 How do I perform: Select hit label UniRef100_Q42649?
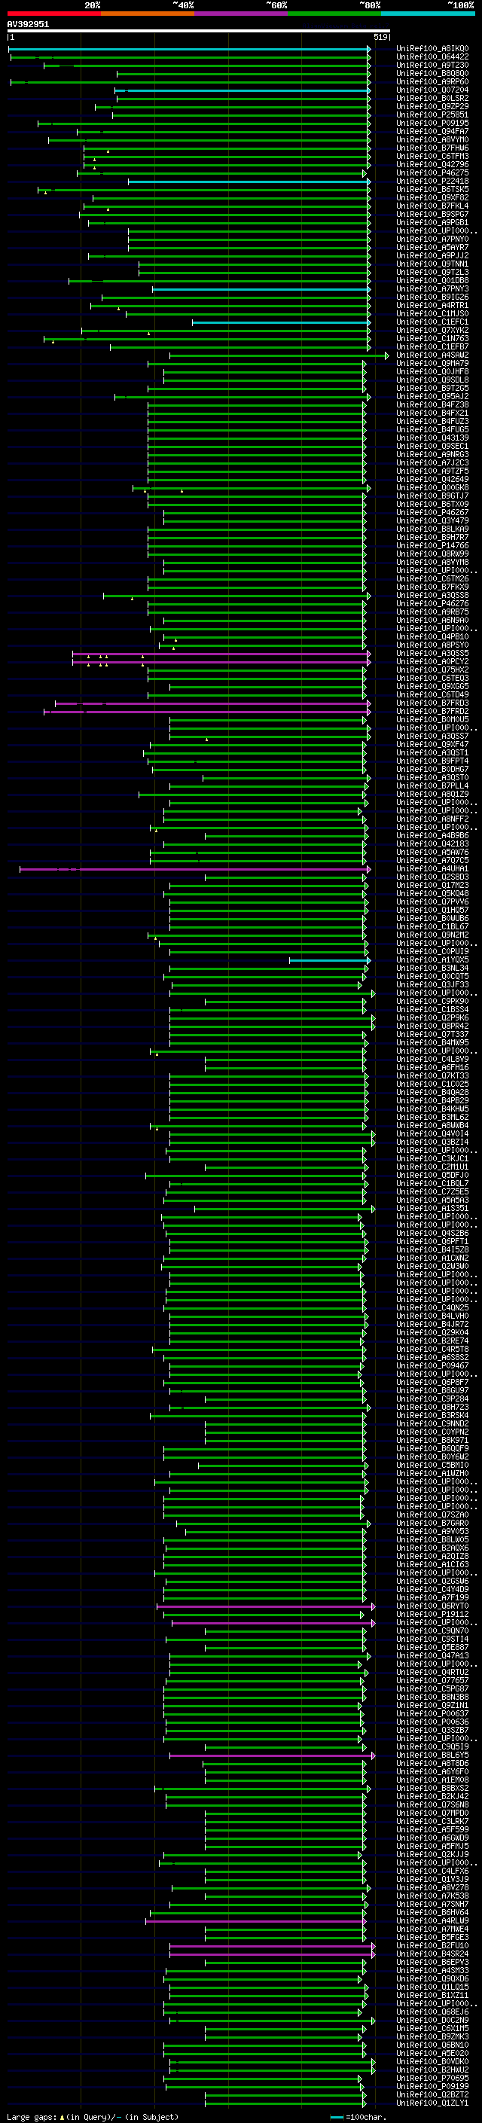[x=432, y=479]
